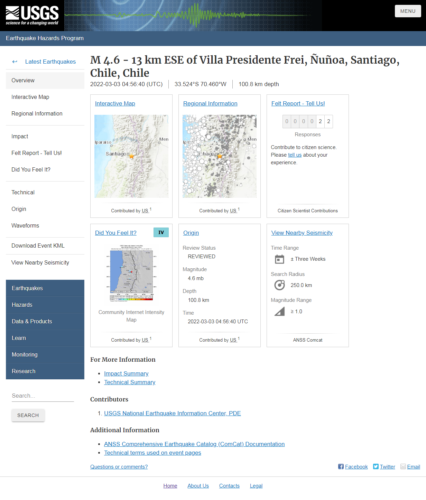The height and width of the screenshot is (500, 426).
Task: Select Technical in the sidebar
Action: click(x=45, y=192)
